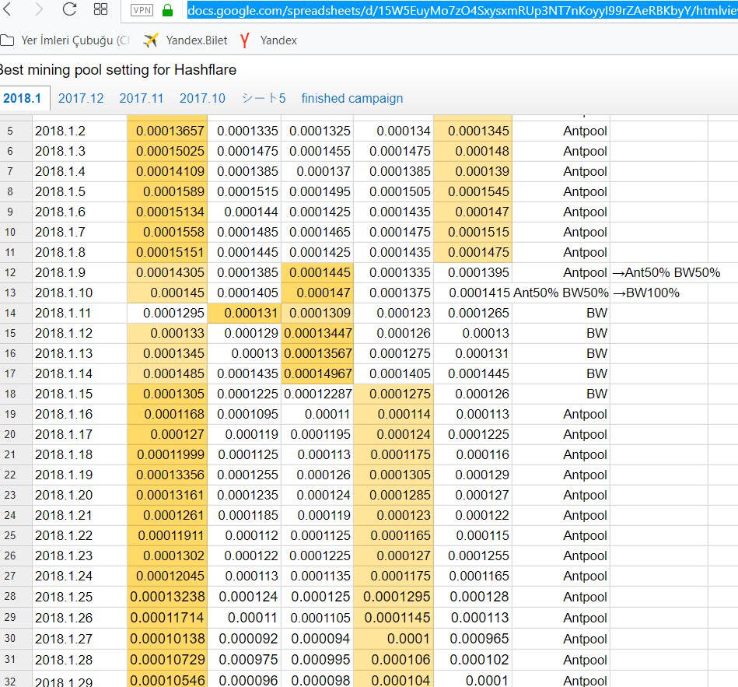The image size is (738, 687).
Task: Select the highlighted cell 0.00013567
Action: [317, 354]
